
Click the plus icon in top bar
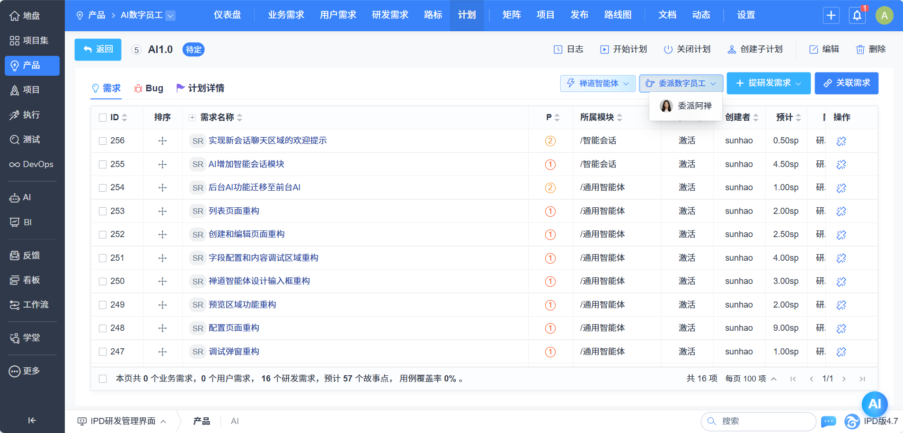click(x=831, y=16)
